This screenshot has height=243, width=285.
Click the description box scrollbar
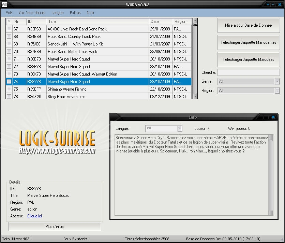click(271, 175)
